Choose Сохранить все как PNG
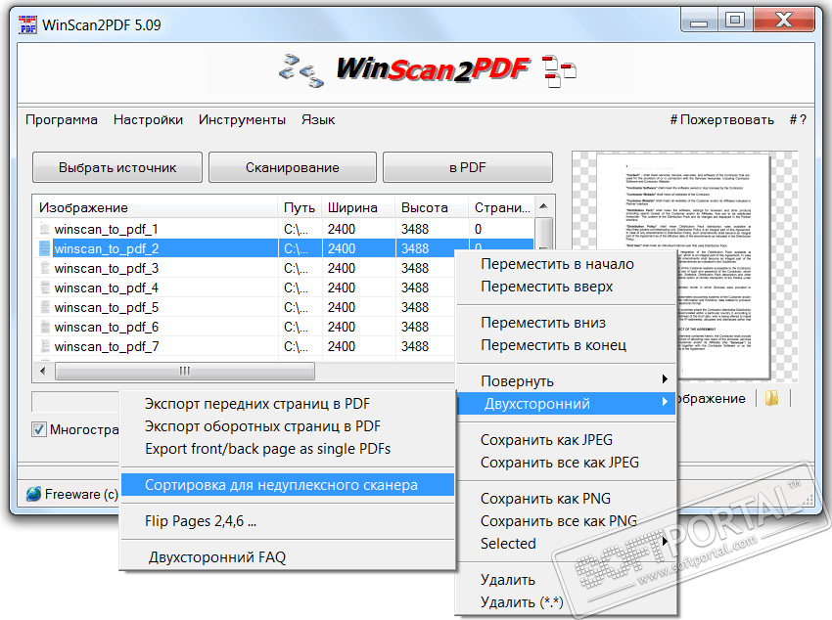The width and height of the screenshot is (832, 620). [566, 521]
